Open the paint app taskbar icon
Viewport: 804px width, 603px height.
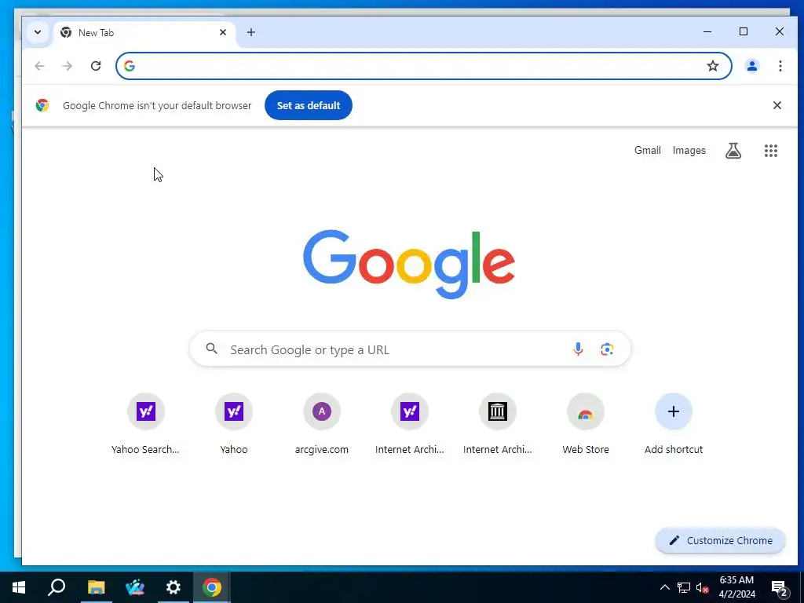tap(135, 587)
